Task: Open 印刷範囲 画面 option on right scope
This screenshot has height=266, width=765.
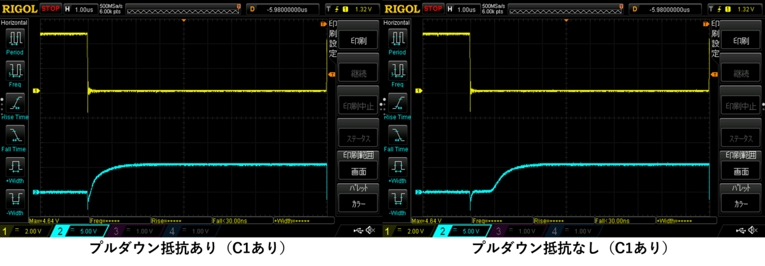Action: pos(740,165)
